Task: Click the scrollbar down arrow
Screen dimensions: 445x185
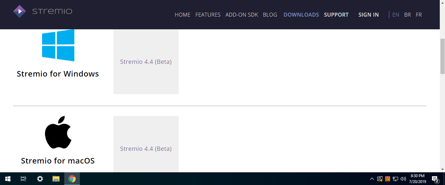Action: point(442,170)
